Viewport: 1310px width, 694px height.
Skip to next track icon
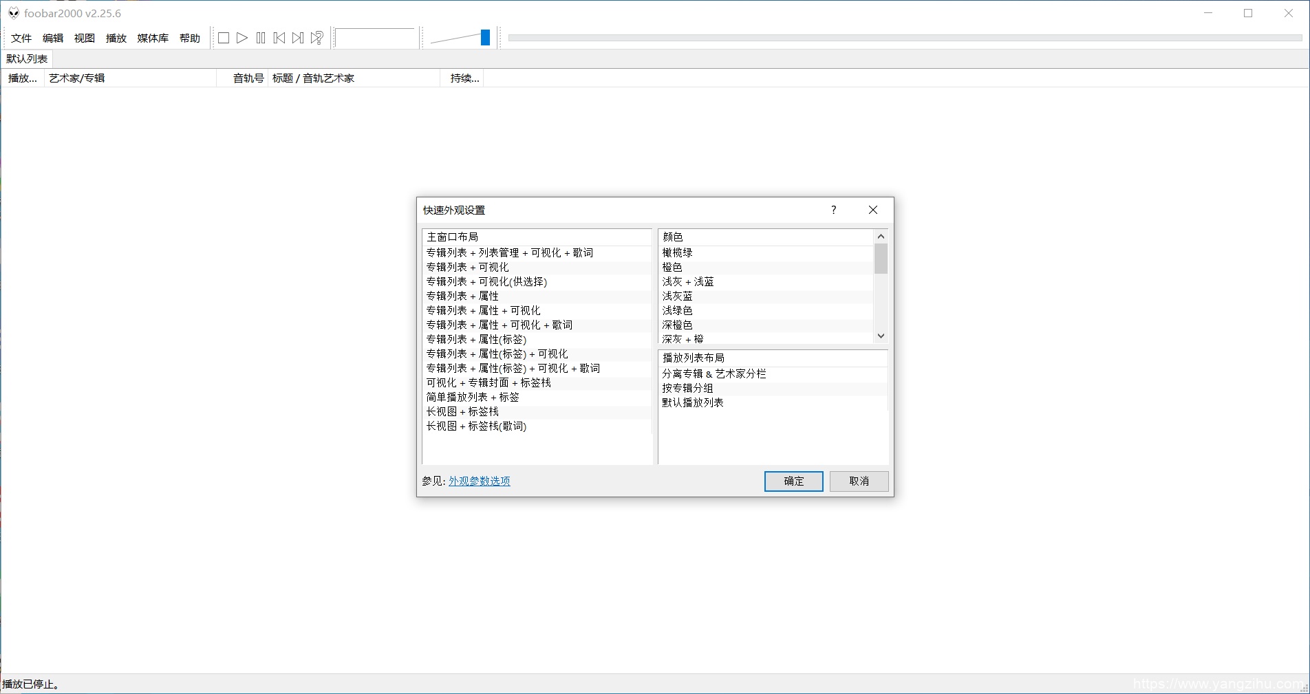tap(297, 38)
